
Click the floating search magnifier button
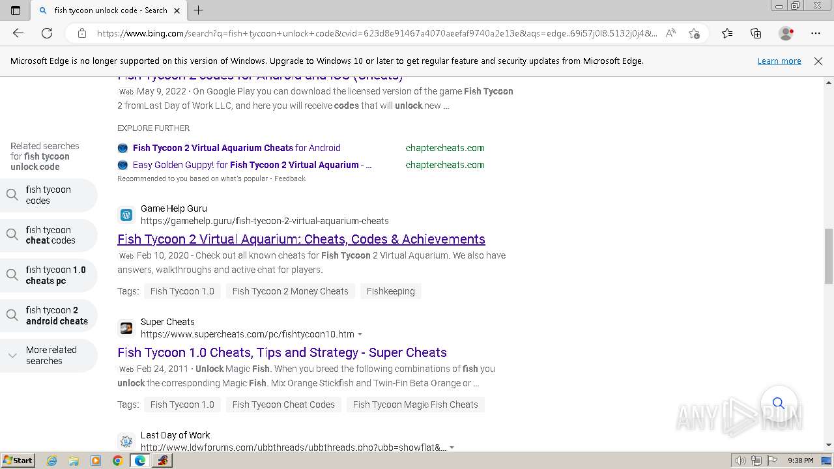coord(778,403)
